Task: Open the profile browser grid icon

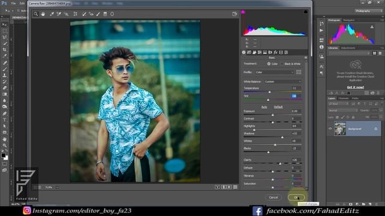Action: point(298,72)
